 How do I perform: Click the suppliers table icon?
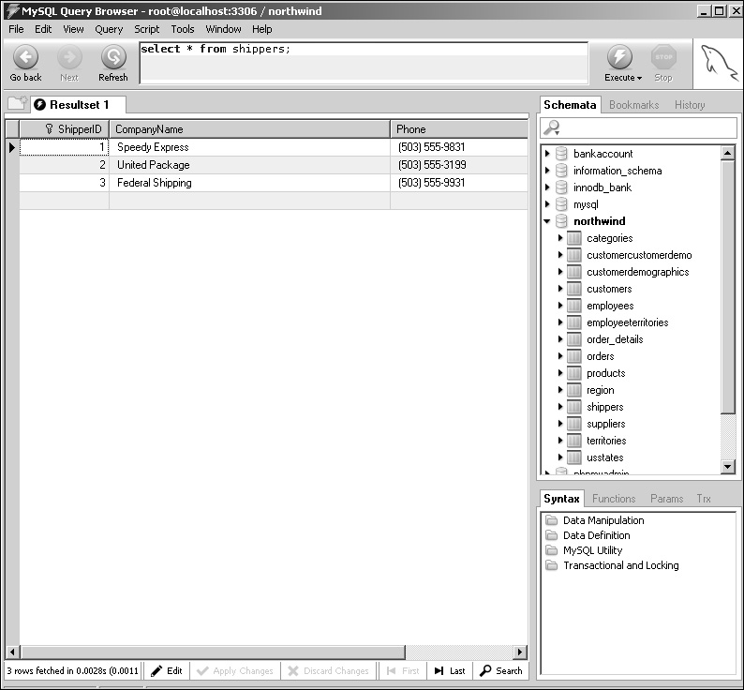point(574,424)
